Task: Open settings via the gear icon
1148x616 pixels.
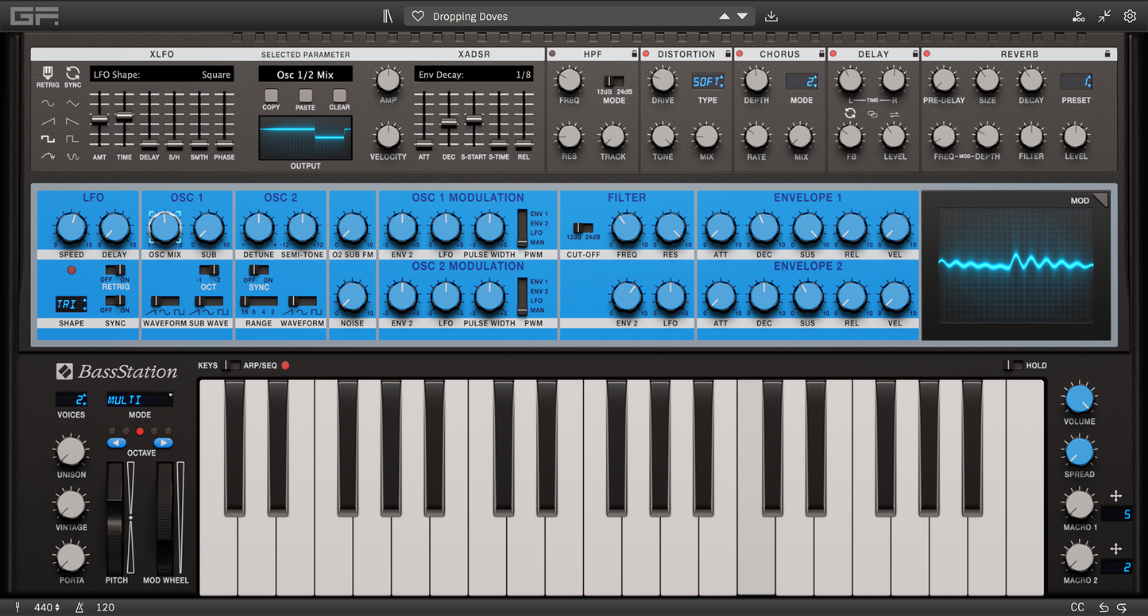Action: tap(1130, 16)
